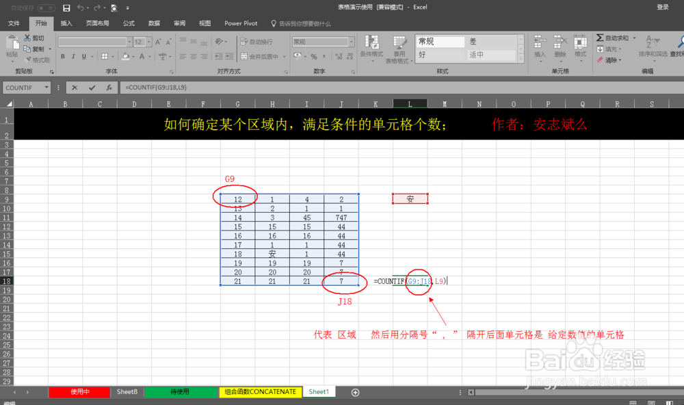Toggle italic formatting with the I icon
684x405 pixels.
73,56
